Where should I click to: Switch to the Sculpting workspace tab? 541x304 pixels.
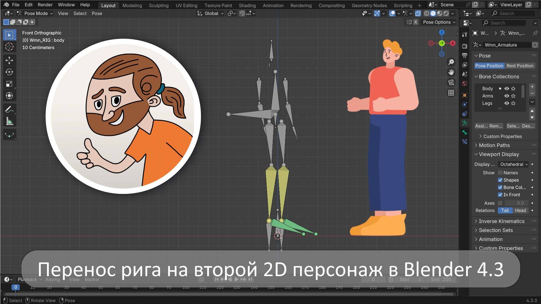coord(159,5)
